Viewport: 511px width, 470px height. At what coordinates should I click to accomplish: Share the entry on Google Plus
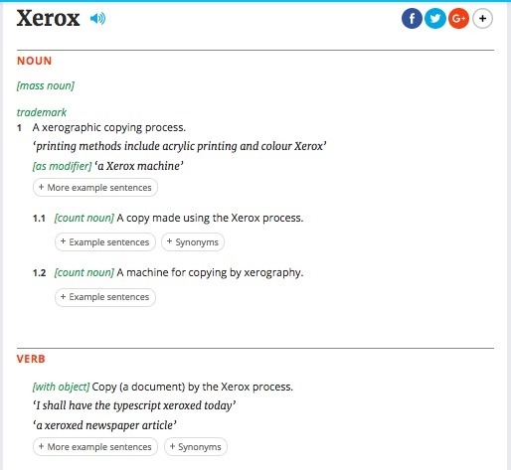coord(458,19)
